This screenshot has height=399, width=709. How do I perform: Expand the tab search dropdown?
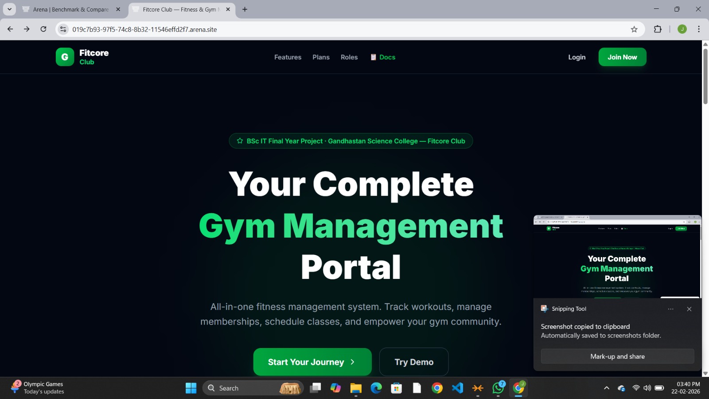point(9,9)
